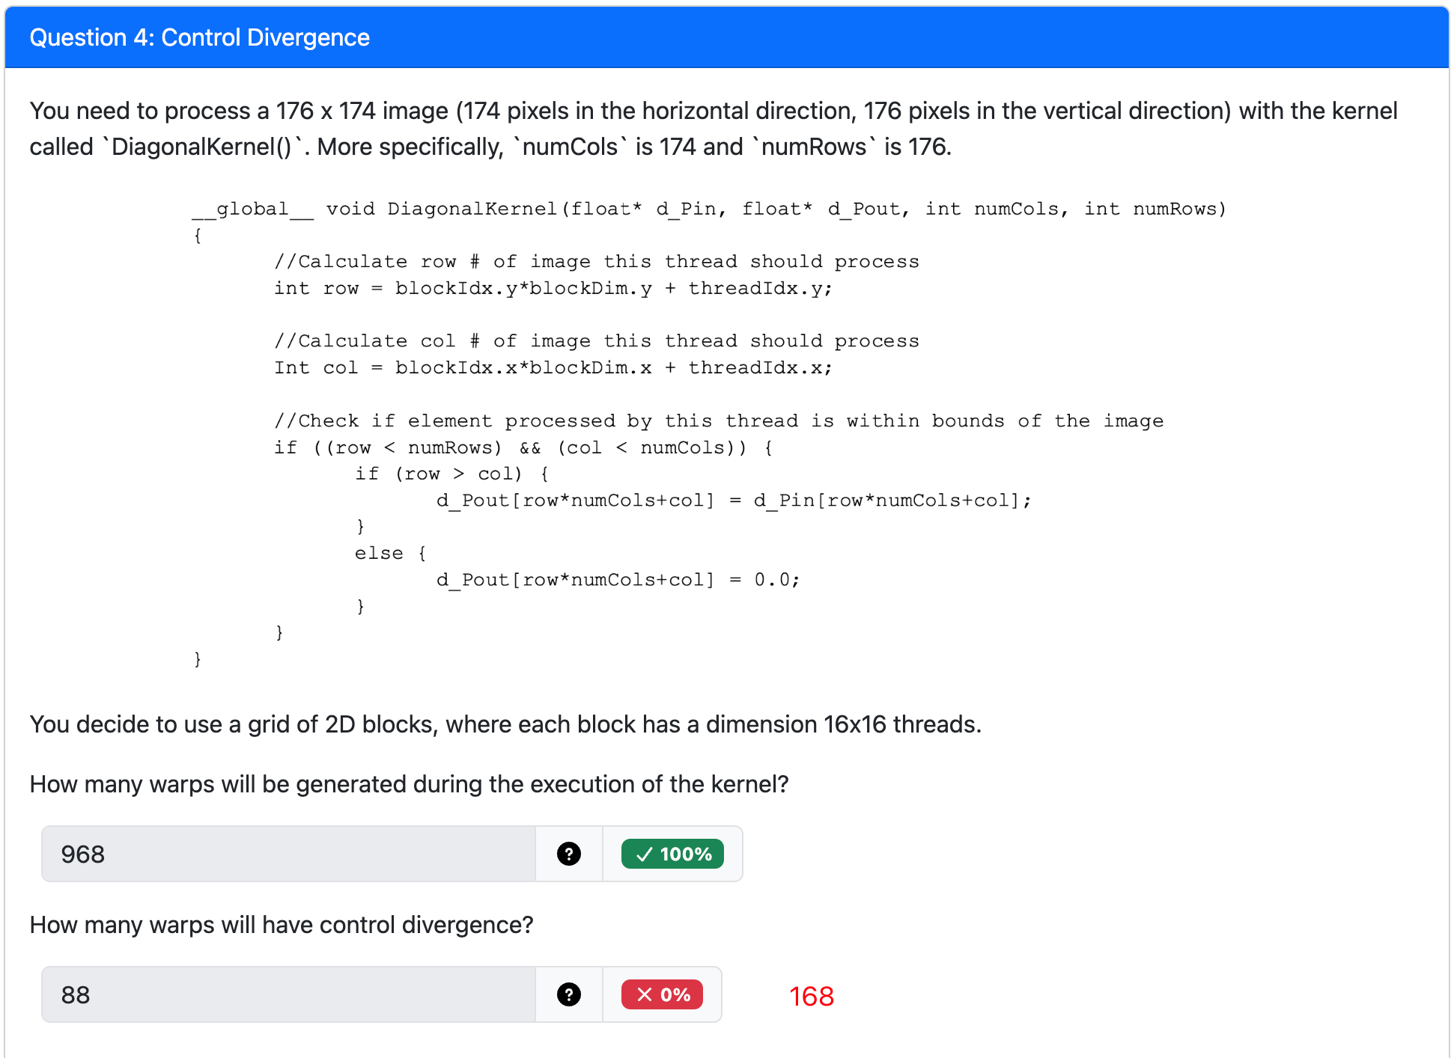Screen dimensions: 1451x1058
Task: Click the 'int row = blockIdx.y' code line
Action: point(553,288)
